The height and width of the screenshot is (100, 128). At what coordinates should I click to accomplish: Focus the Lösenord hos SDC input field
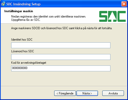point(61,57)
